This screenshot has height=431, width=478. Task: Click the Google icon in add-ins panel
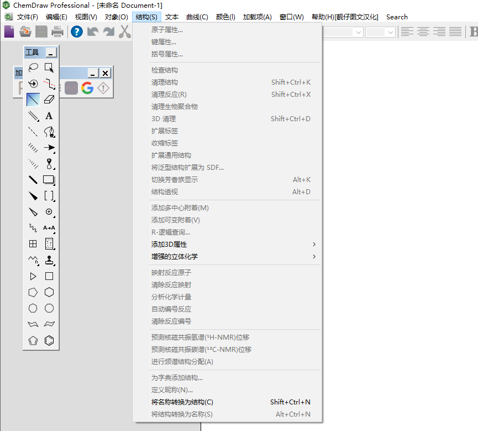click(x=87, y=88)
